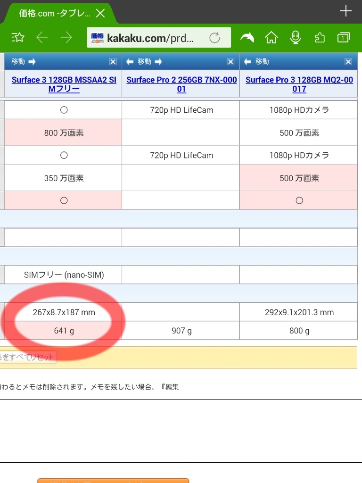Remove the Surface Pro 2 column with X
This screenshot has width=362, height=483.
coord(230,62)
